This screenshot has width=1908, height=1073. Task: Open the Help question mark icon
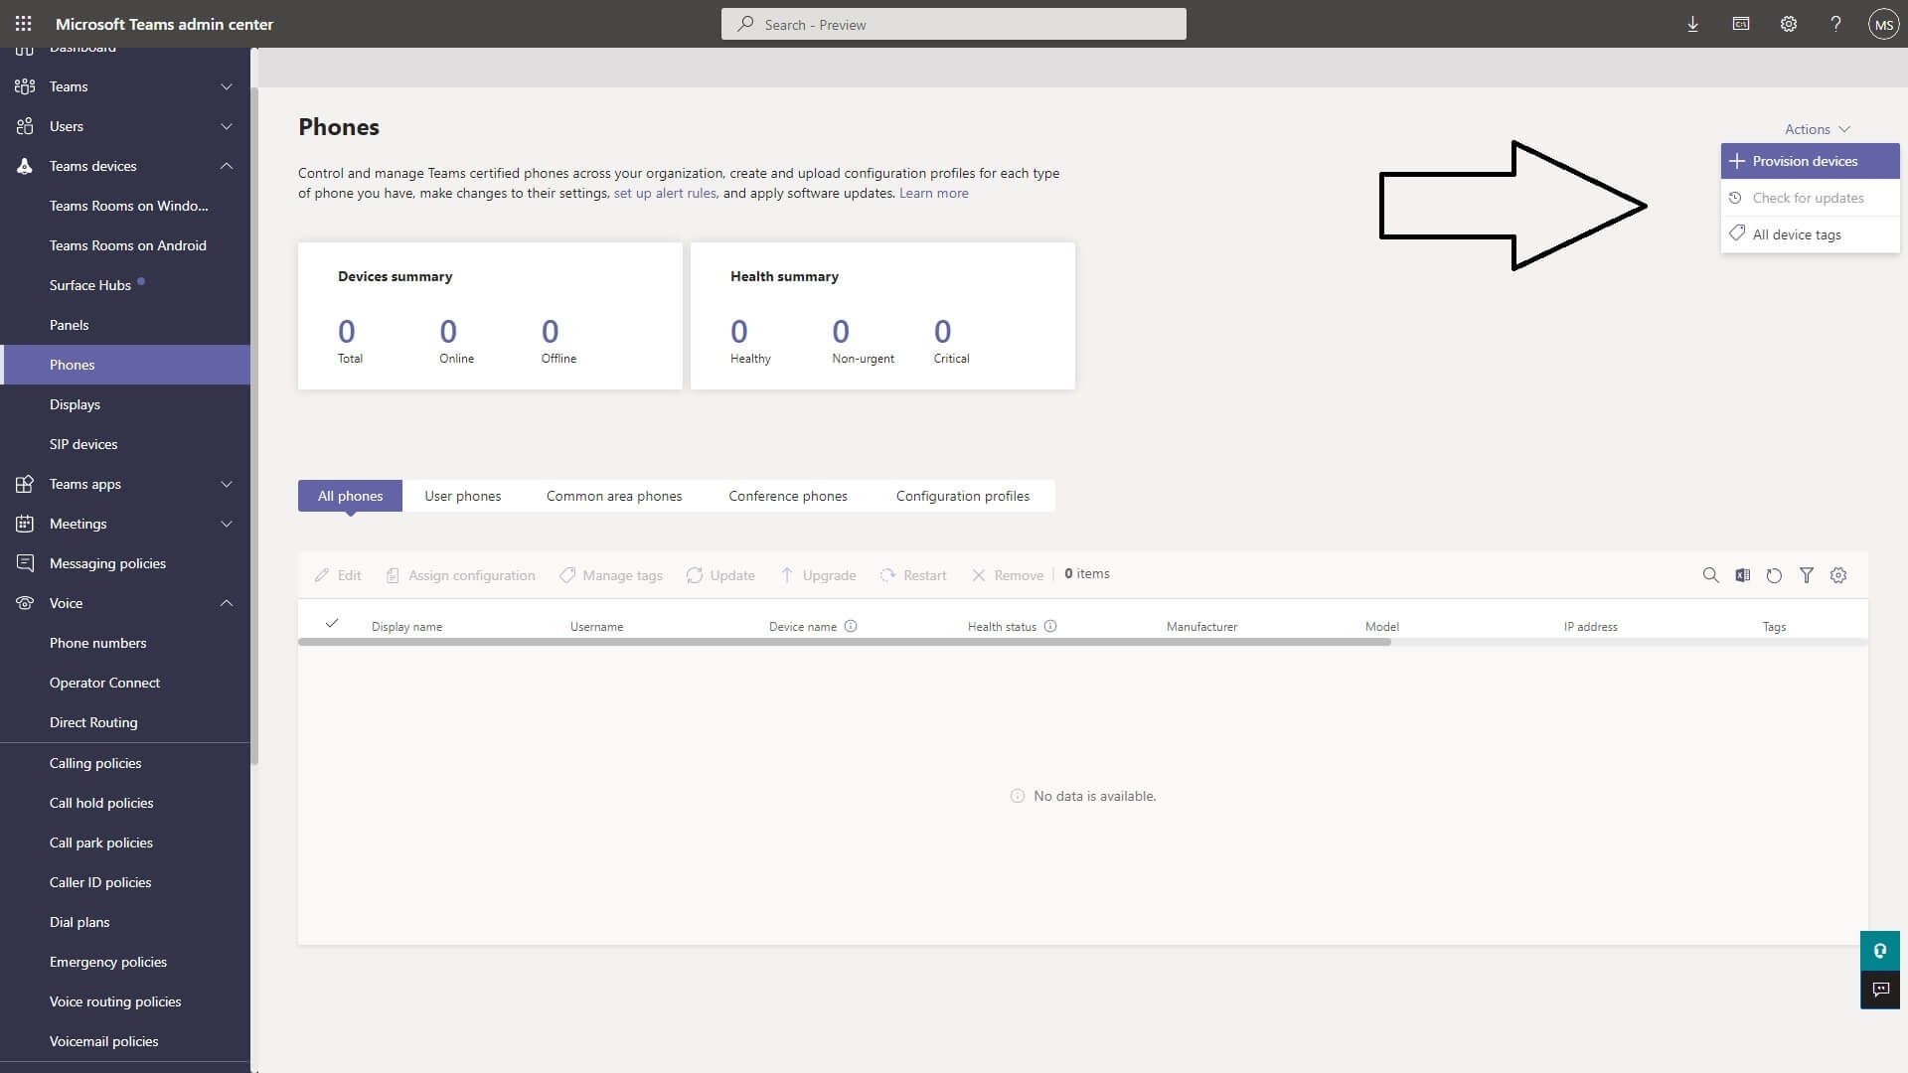coord(1835,23)
